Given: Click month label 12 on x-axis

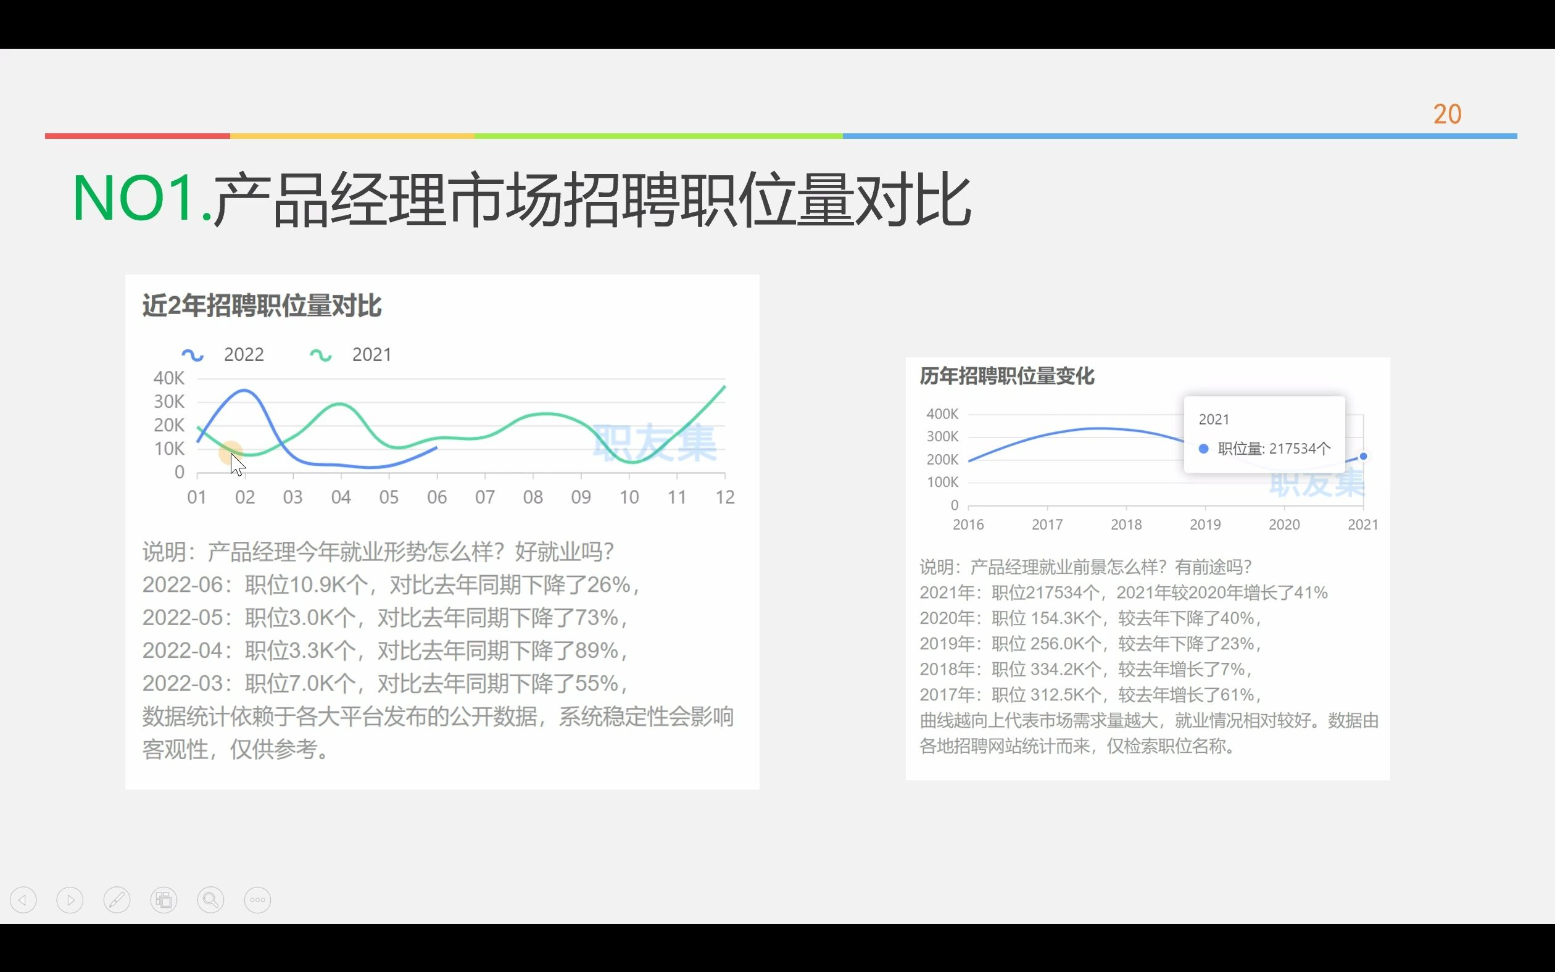Looking at the screenshot, I should point(725,497).
